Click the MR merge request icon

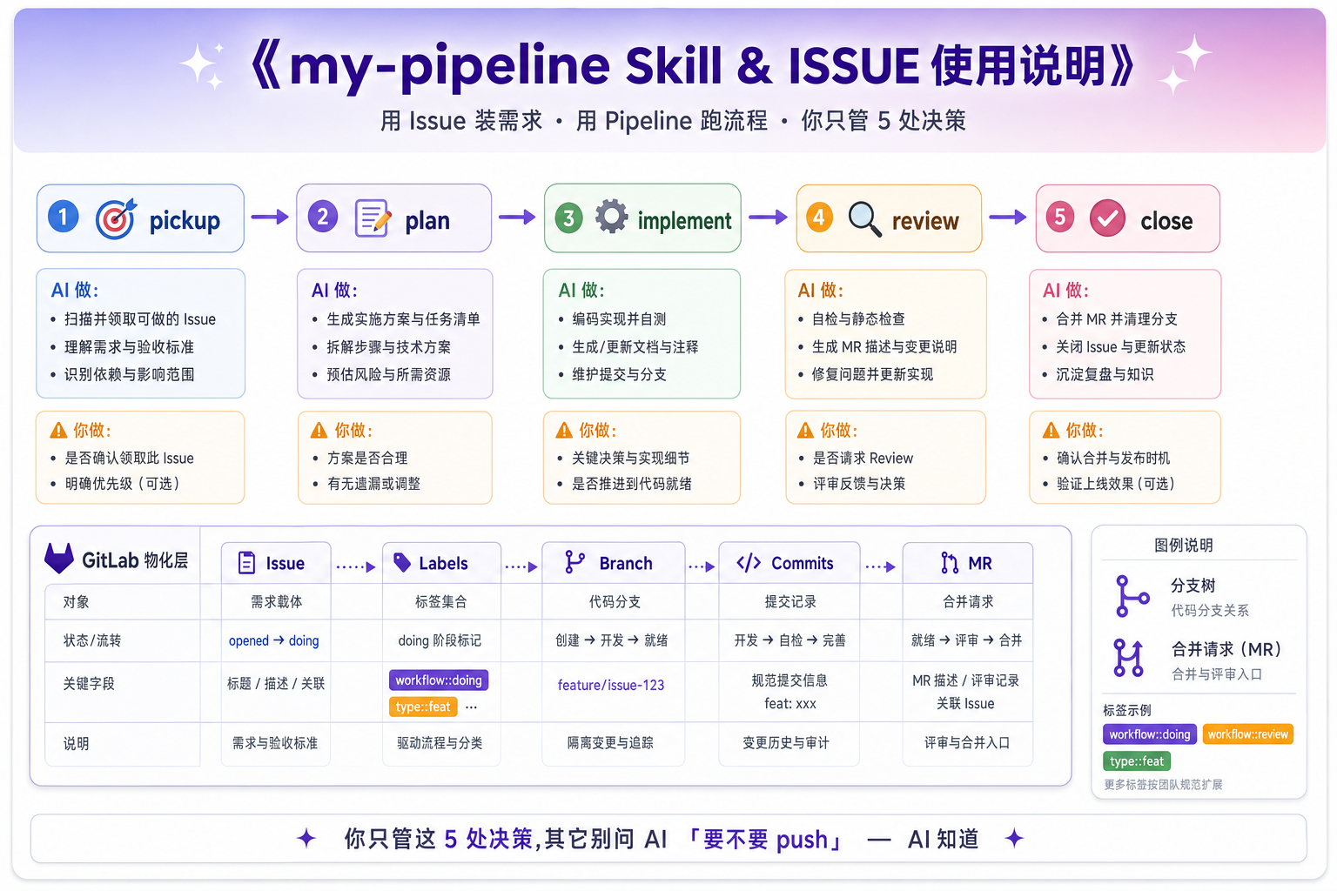950,563
